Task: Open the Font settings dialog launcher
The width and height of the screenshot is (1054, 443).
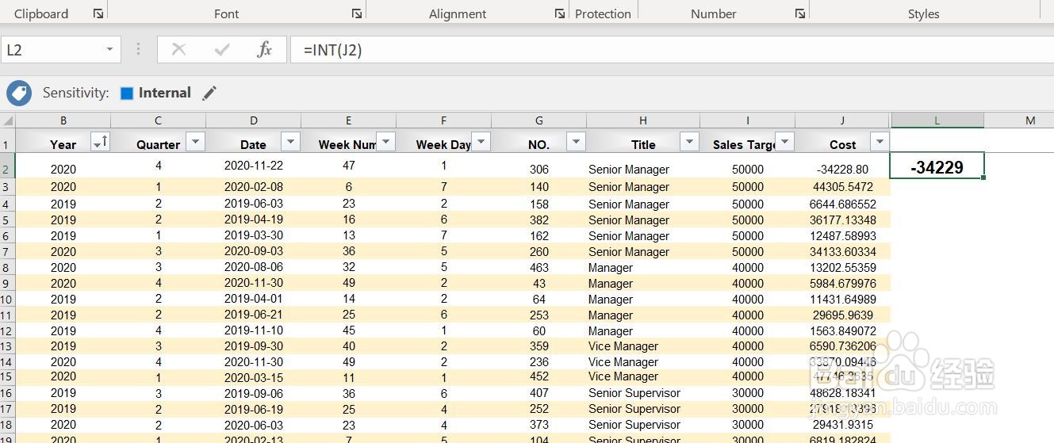Action: click(357, 13)
